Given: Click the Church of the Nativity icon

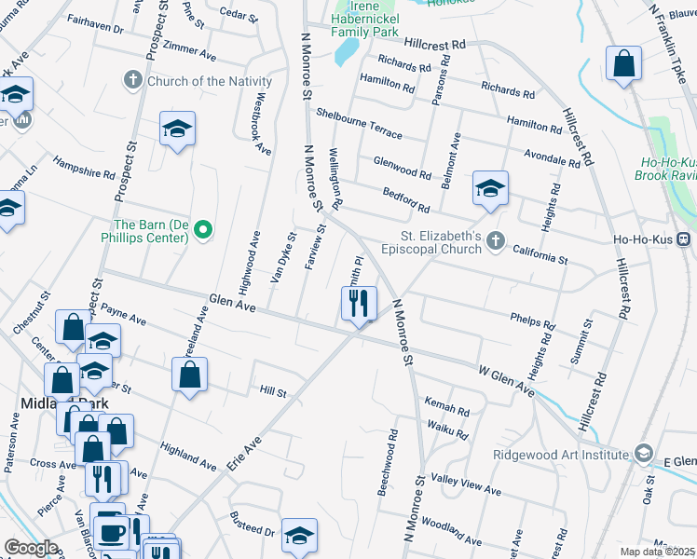Looking at the screenshot, I should [x=132, y=80].
